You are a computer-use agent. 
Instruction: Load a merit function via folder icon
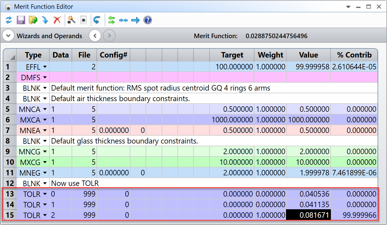[x=33, y=20]
